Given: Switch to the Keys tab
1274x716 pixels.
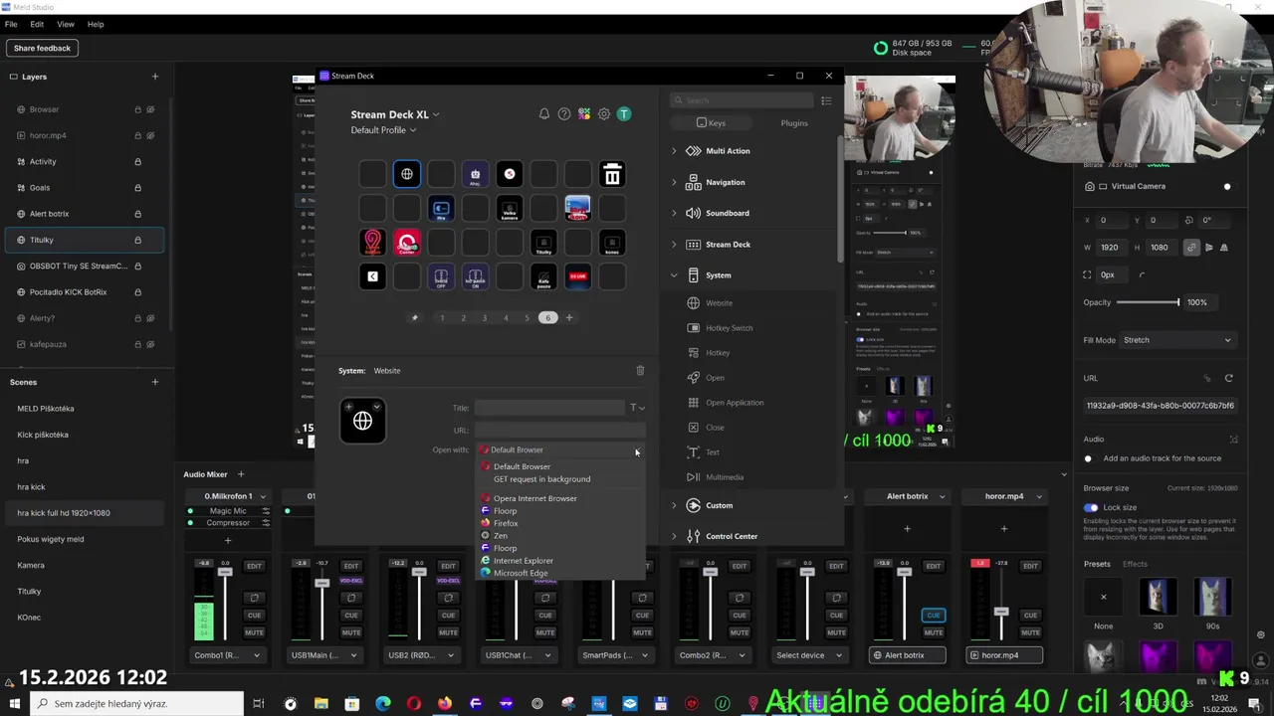Looking at the screenshot, I should coord(711,123).
